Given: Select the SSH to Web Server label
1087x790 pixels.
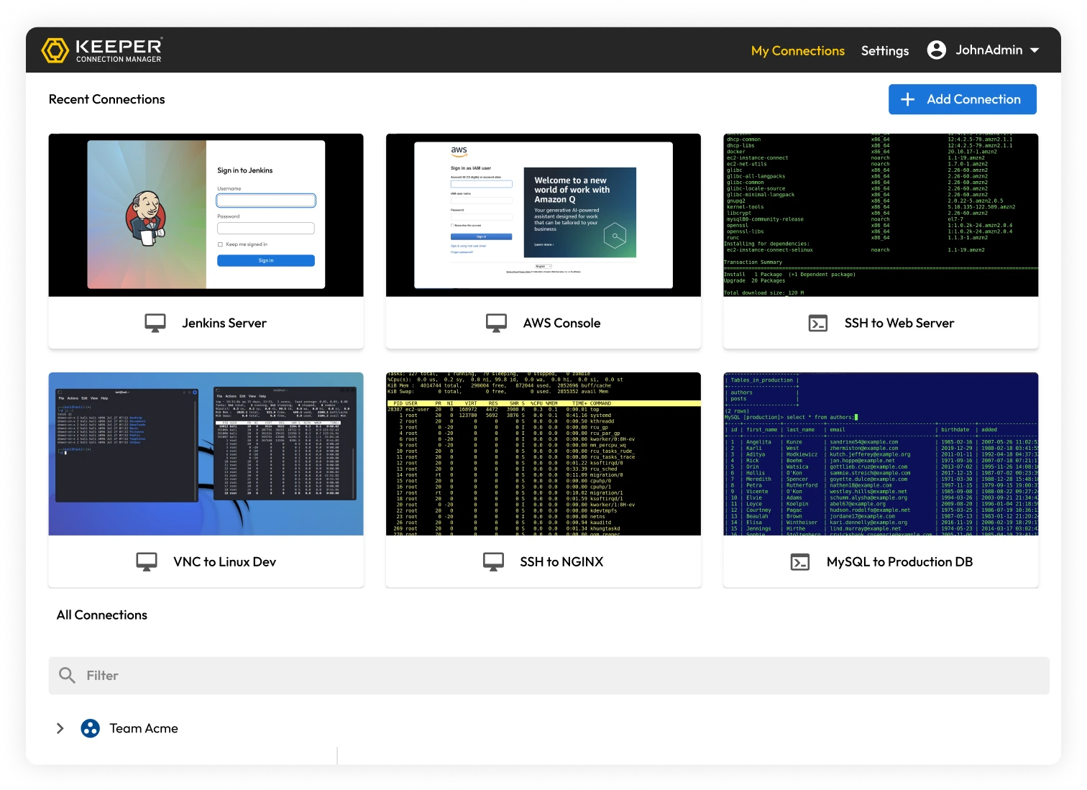Looking at the screenshot, I should [x=899, y=323].
